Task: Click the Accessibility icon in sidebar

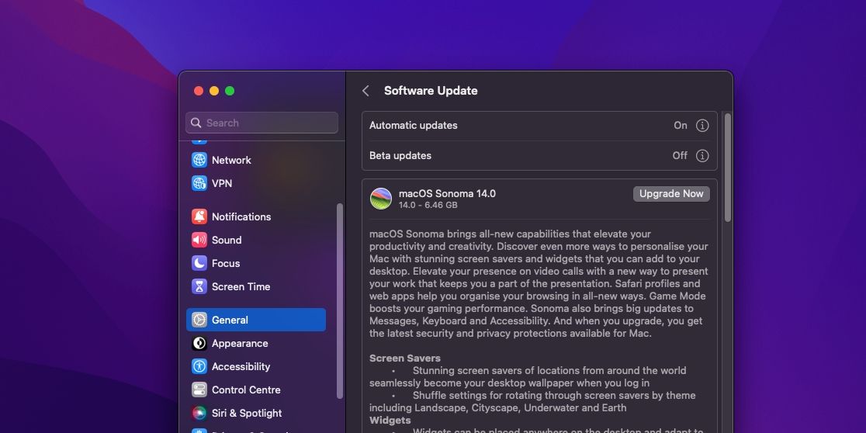Action: [x=199, y=366]
